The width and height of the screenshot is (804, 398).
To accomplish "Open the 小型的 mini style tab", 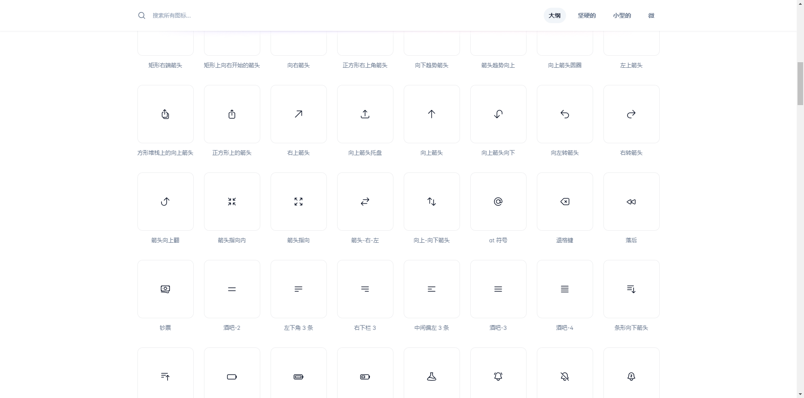I will (622, 15).
